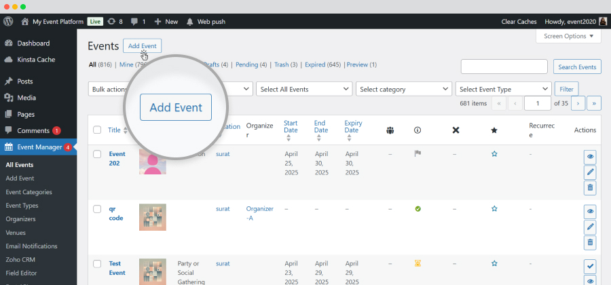Trash the qr code event
The height and width of the screenshot is (285, 611).
(x=590, y=242)
